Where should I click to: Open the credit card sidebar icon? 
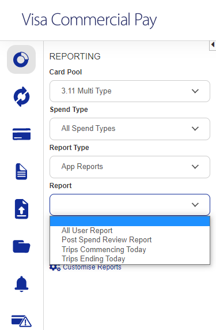click(x=21, y=134)
